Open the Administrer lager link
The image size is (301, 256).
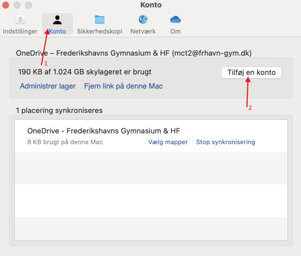48,86
